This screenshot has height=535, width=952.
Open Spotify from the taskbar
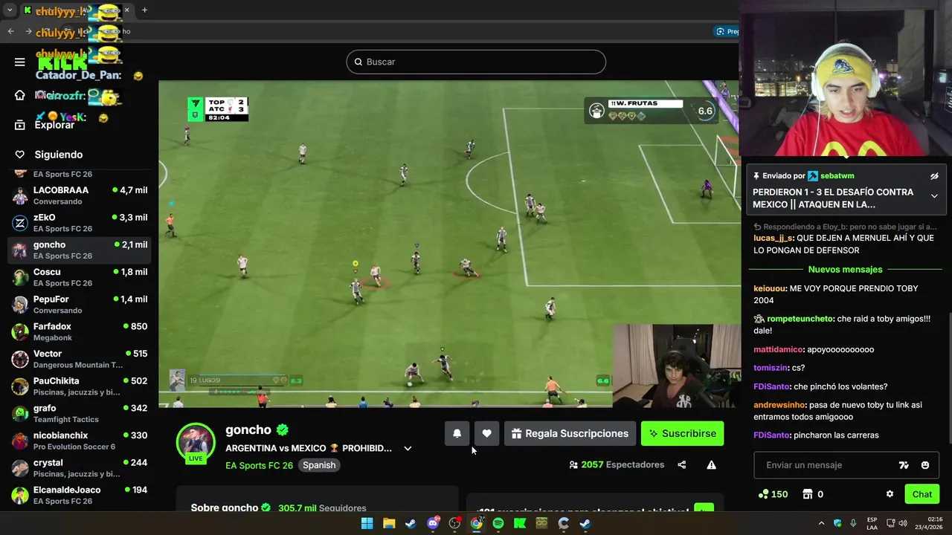[x=498, y=523]
